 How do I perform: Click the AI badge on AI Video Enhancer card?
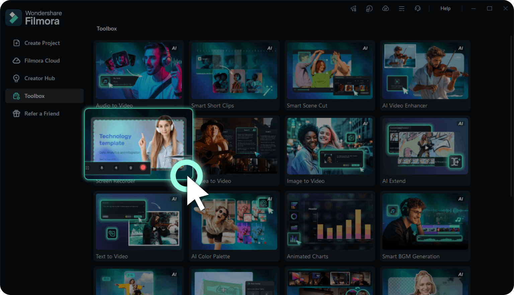(460, 48)
